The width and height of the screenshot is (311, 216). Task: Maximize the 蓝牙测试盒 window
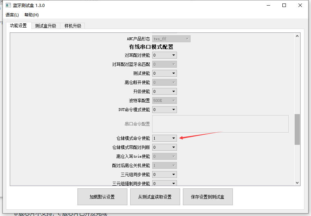[284, 5]
